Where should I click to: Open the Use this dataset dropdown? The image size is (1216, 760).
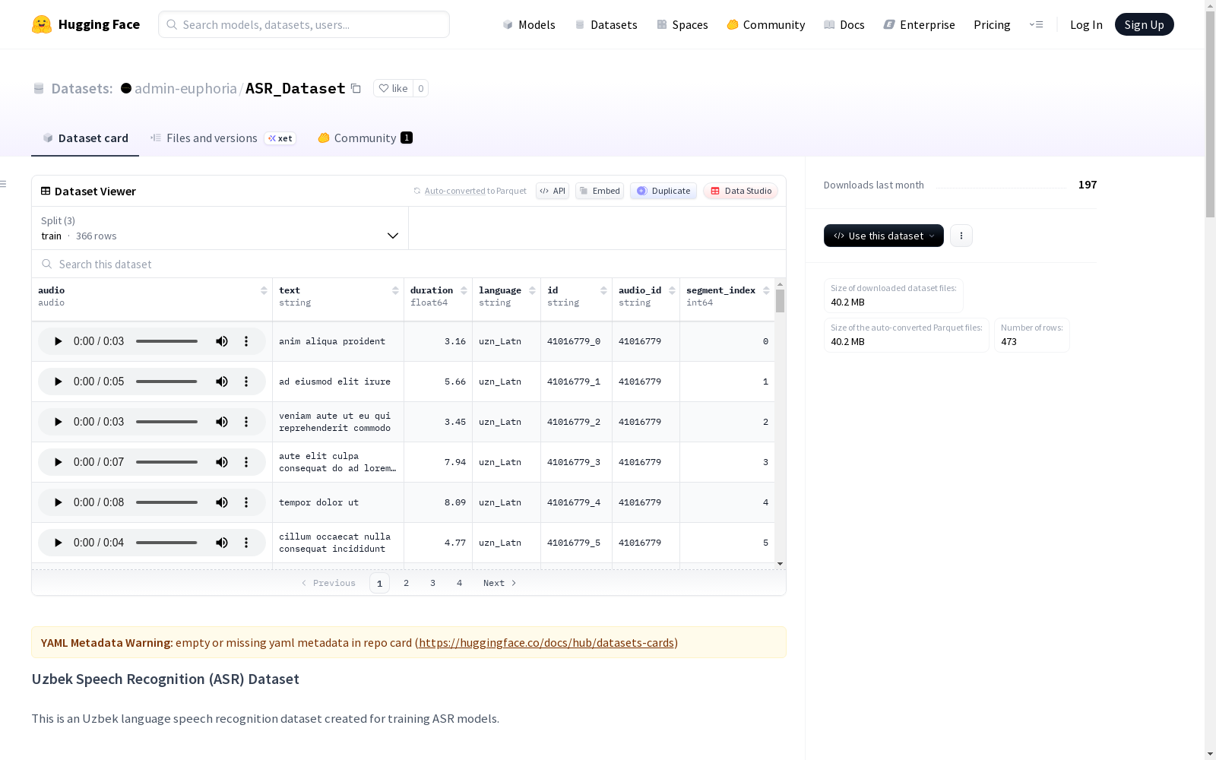(884, 236)
